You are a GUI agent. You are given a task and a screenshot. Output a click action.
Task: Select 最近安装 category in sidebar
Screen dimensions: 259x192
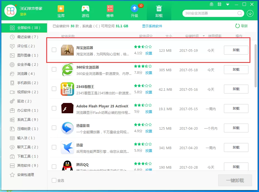click(24, 37)
